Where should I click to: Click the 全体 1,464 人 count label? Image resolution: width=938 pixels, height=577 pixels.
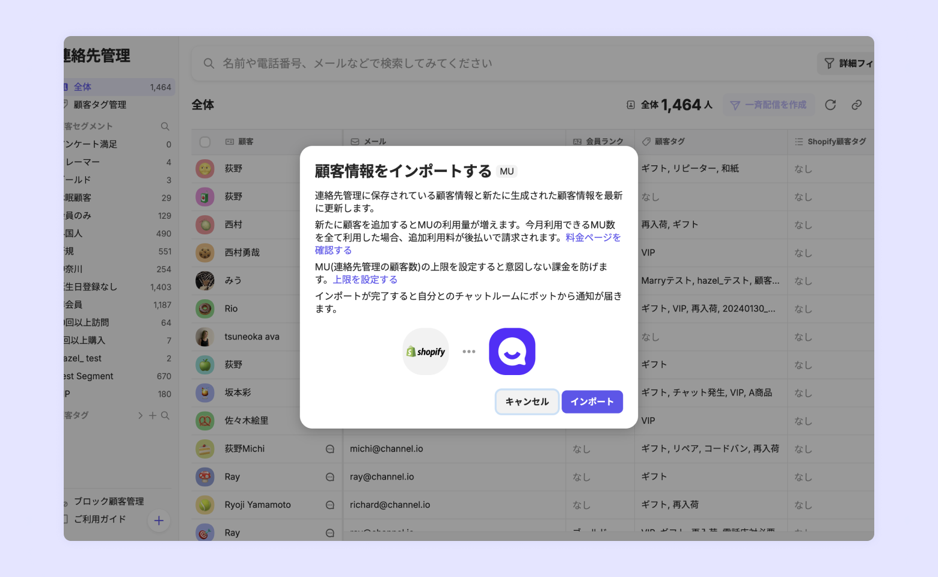(670, 105)
